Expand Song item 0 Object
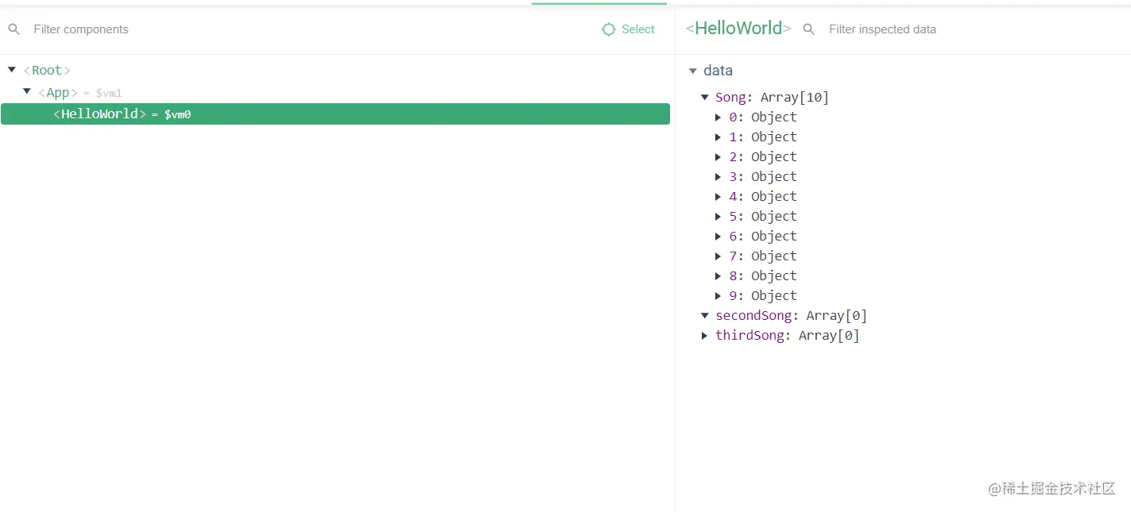1131x512 pixels. click(718, 117)
